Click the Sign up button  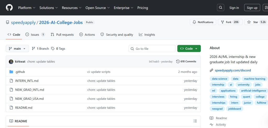252,8
